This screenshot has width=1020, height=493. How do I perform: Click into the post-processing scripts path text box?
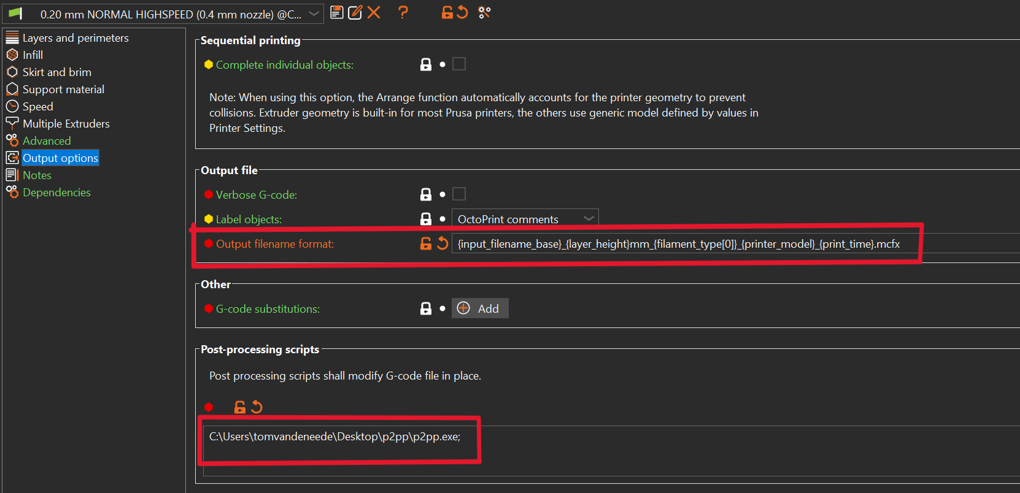click(x=611, y=451)
